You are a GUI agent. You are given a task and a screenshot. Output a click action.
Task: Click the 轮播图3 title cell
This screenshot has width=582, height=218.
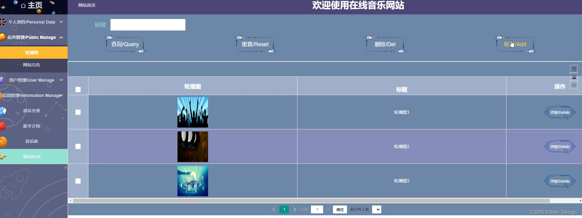[402, 181]
